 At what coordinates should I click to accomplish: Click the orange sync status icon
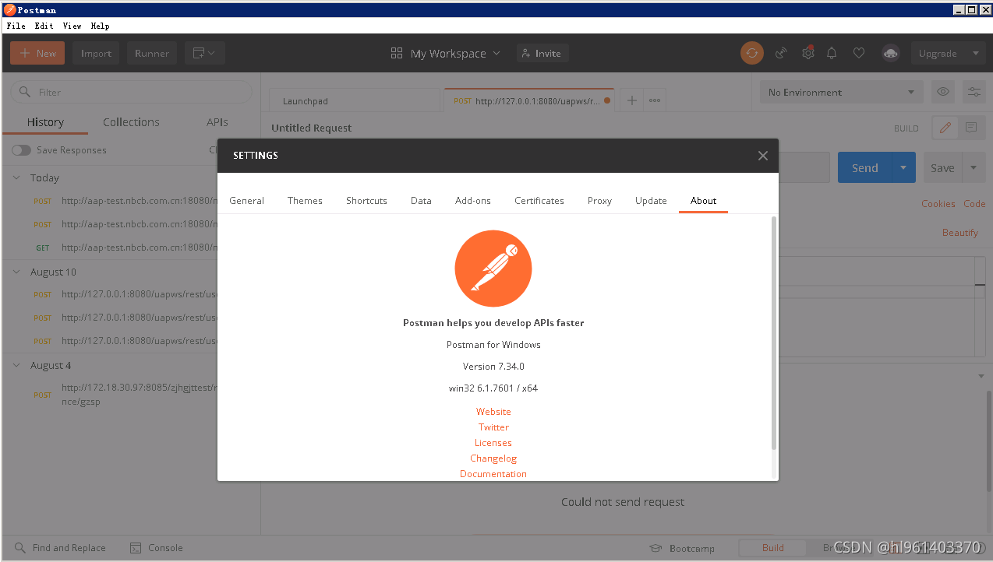coord(751,53)
